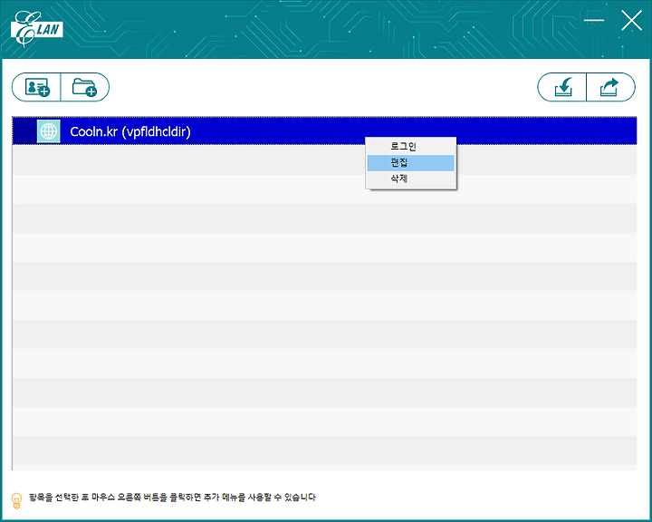Click the globe icon beside Cooln.kr
Viewport: 652px width, 522px height.
(49, 131)
